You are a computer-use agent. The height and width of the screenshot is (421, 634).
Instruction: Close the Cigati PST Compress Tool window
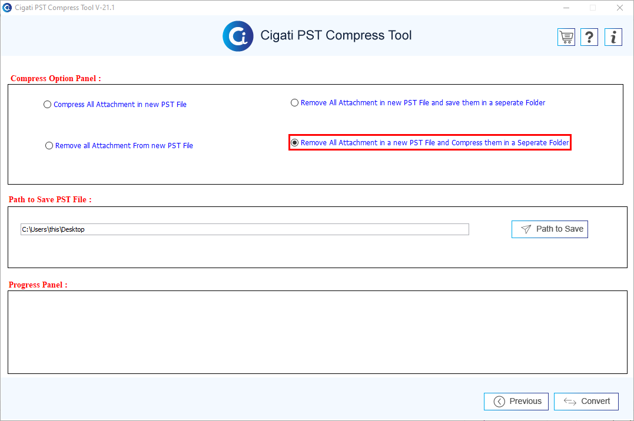coord(619,8)
